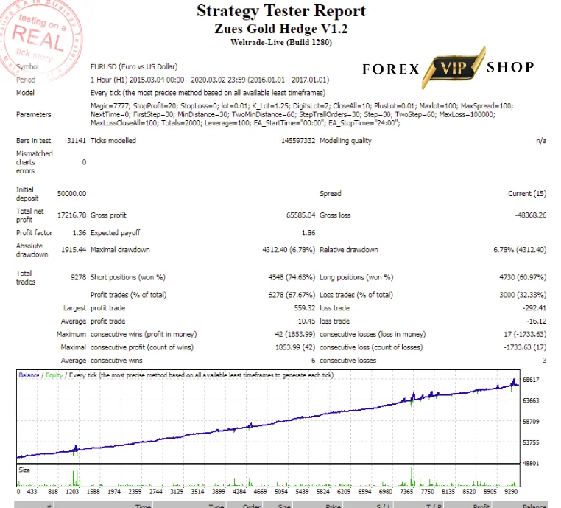Click the 'Short positions (won %)' label
Image resolution: width=561 pixels, height=508 pixels.
coord(127,277)
